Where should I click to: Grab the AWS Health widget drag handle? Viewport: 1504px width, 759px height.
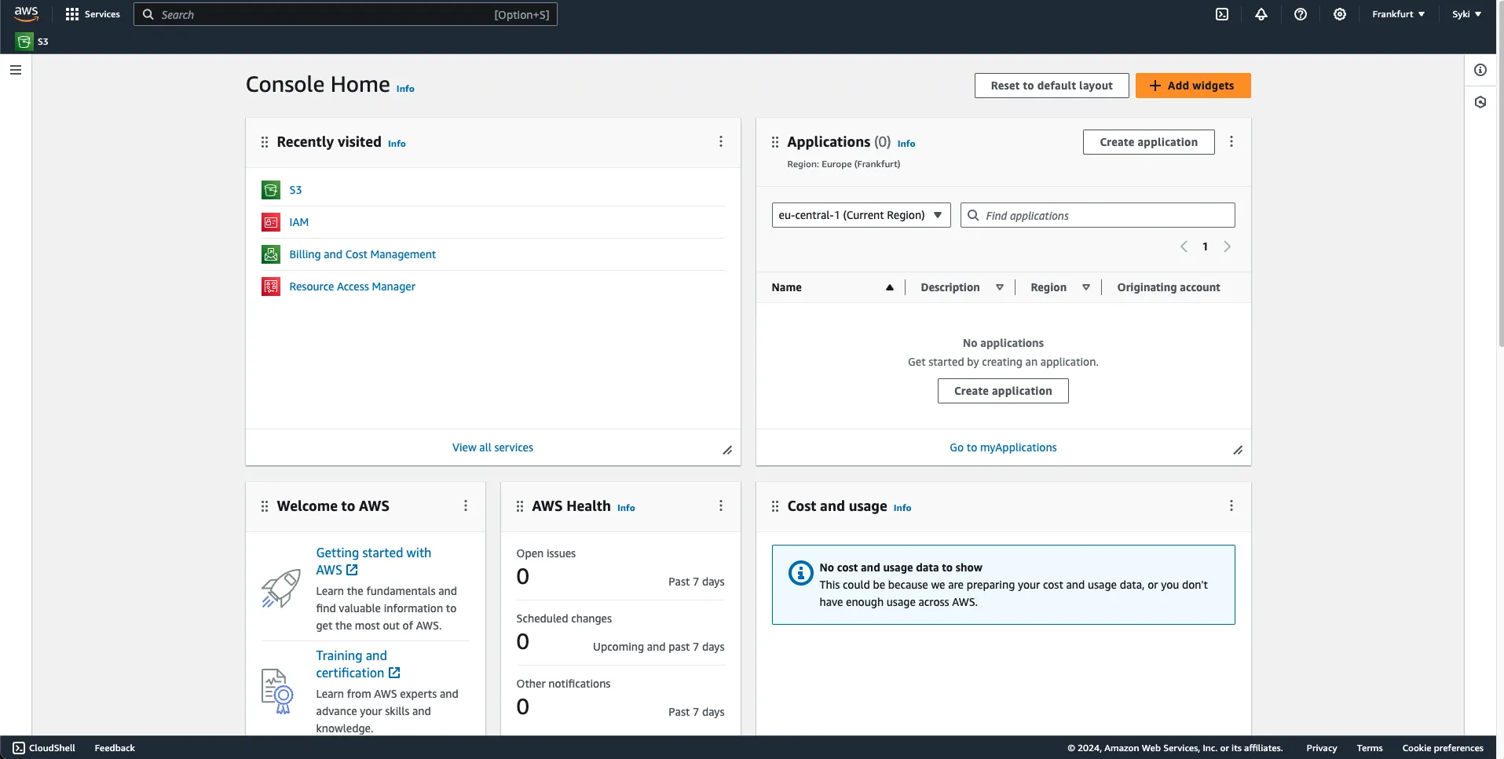click(520, 506)
